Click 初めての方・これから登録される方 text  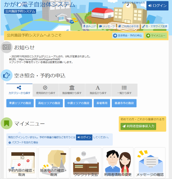[142, 119]
